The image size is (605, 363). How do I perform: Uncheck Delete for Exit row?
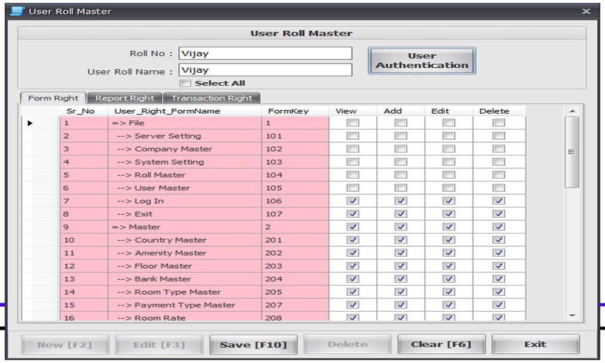[x=499, y=214]
